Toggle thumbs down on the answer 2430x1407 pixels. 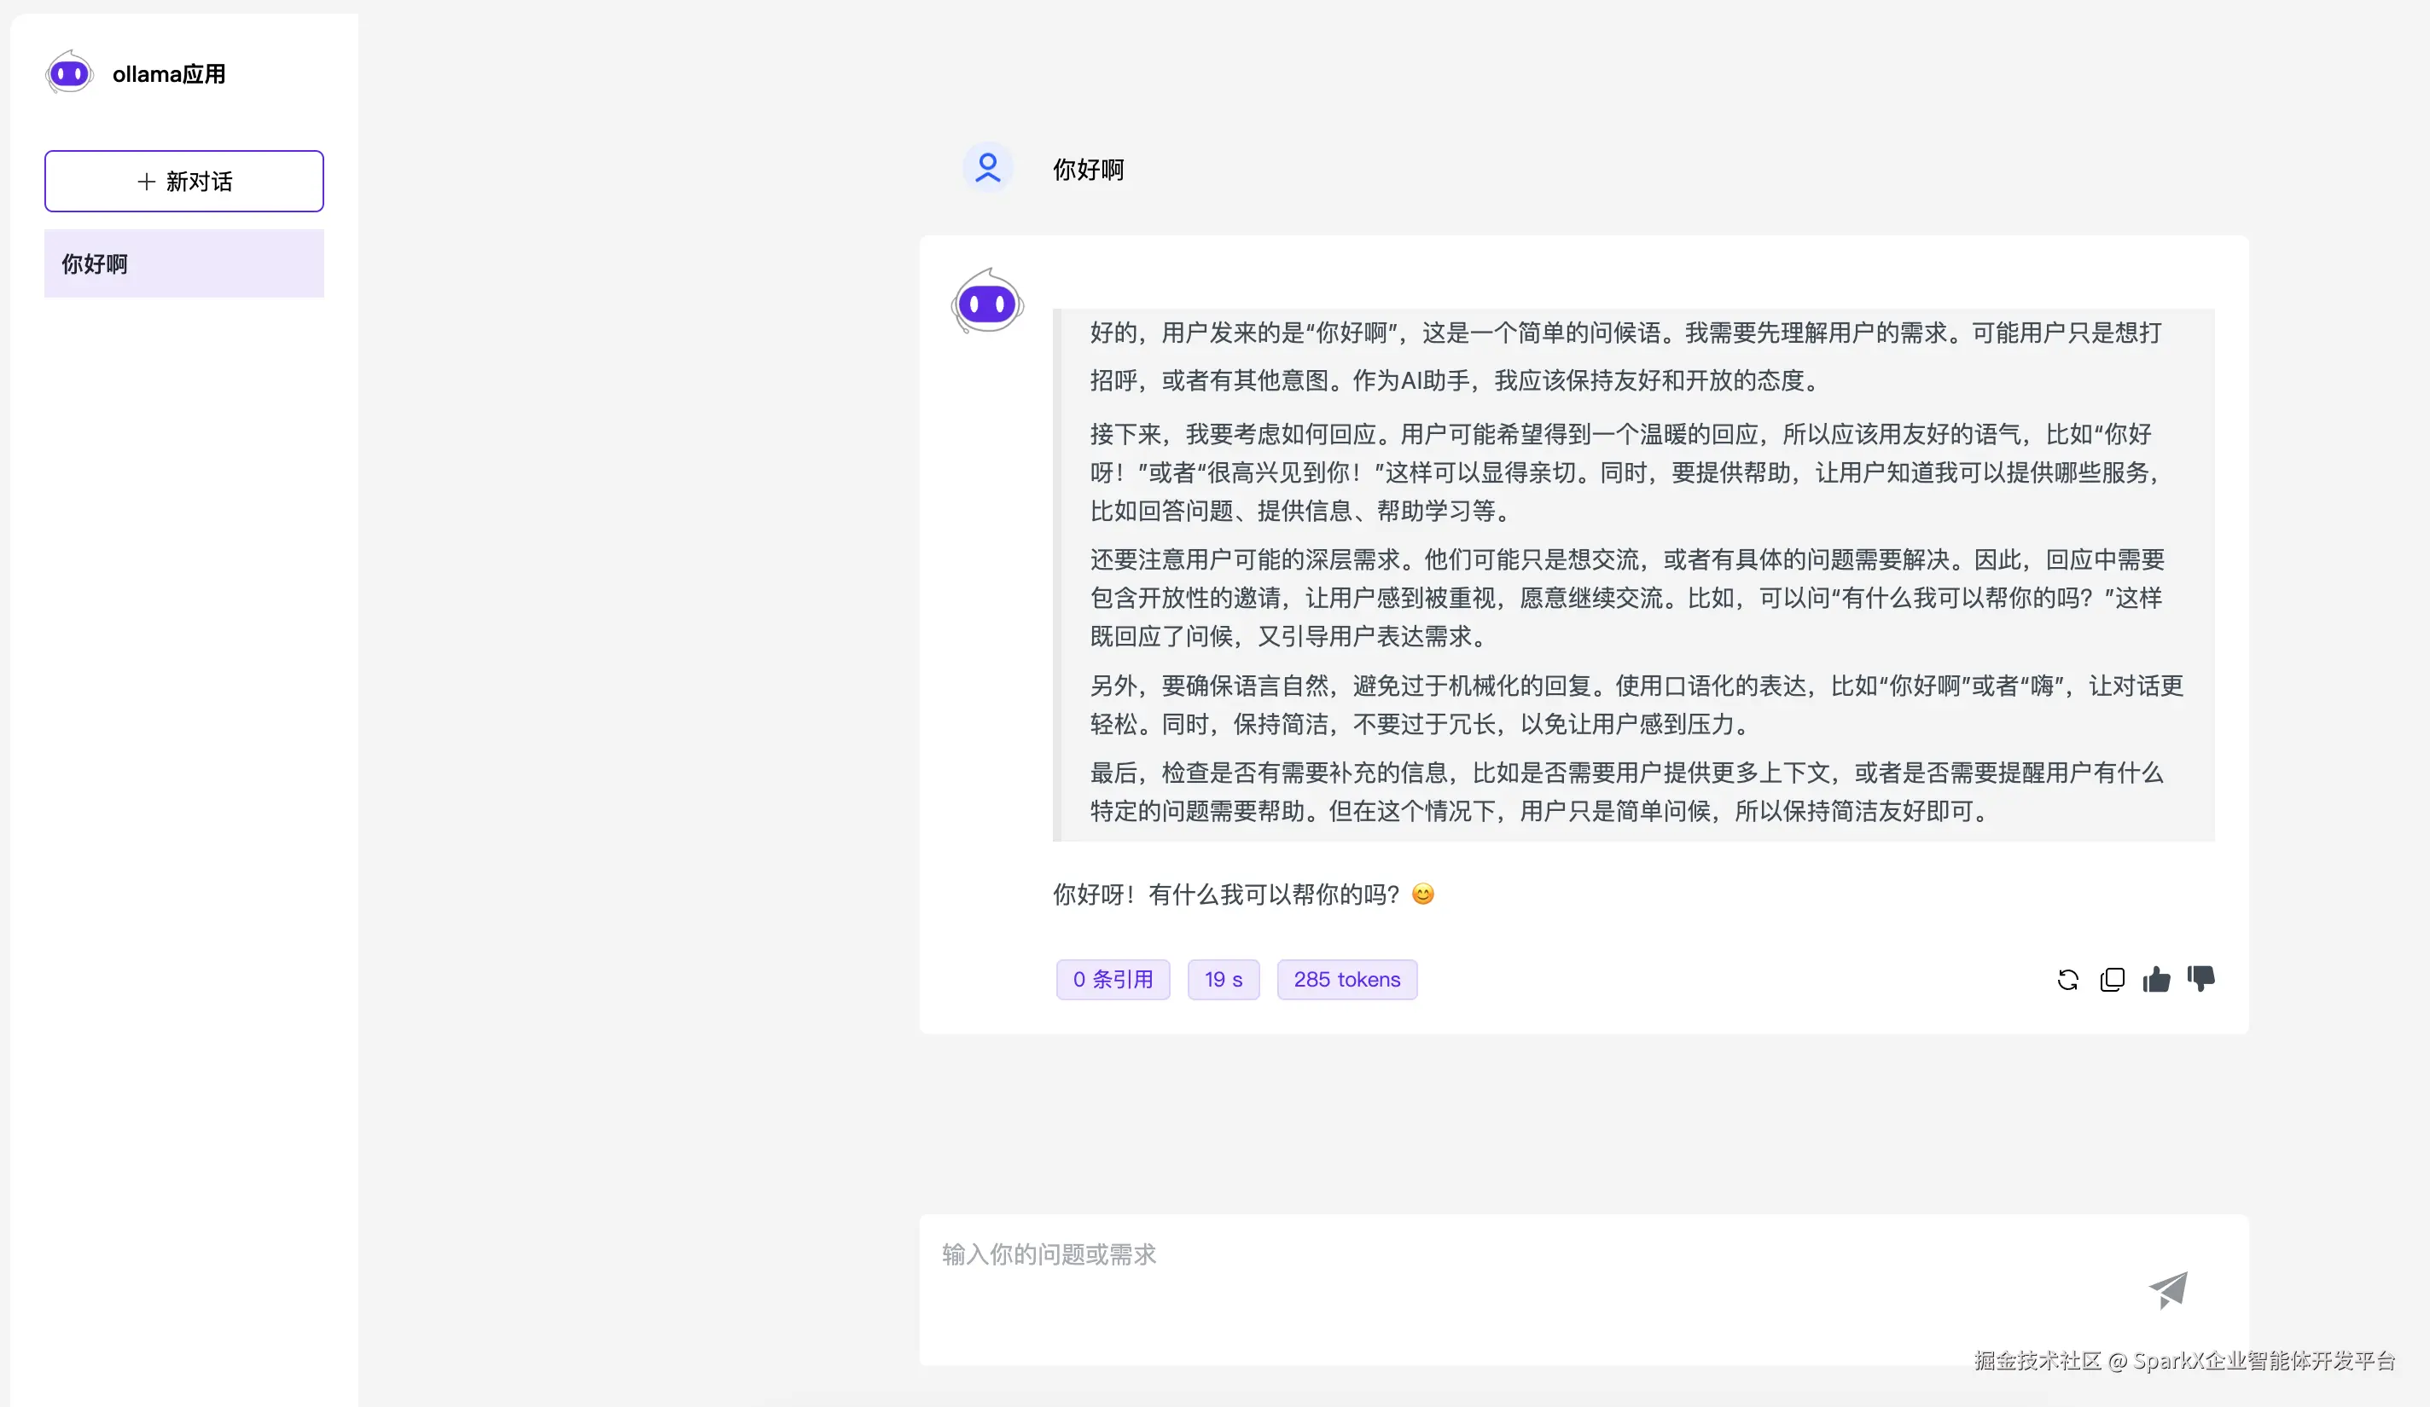coord(2200,979)
